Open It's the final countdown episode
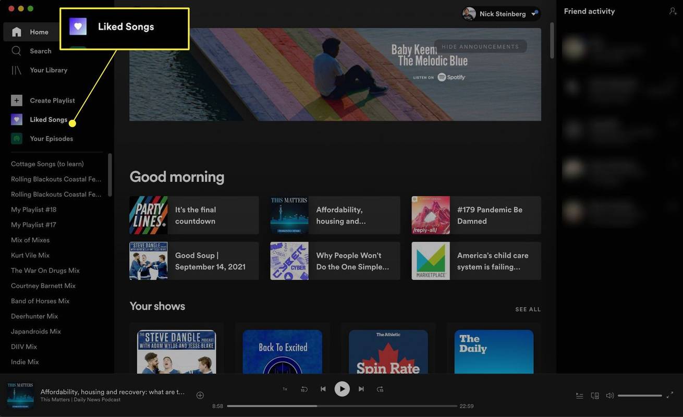 click(194, 215)
